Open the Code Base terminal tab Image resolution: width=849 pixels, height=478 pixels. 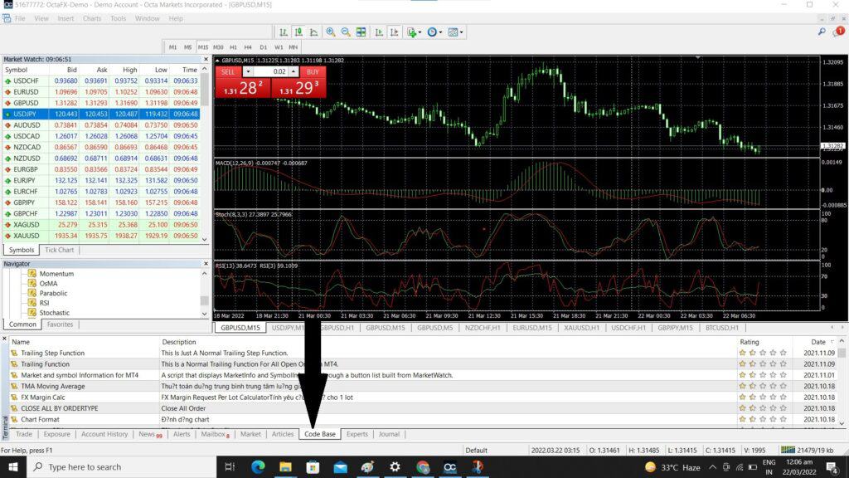[319, 434]
